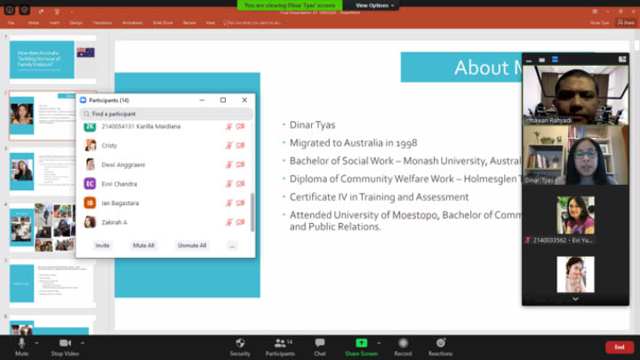Click the Find a participant search field
640x360 pixels.
(x=165, y=114)
